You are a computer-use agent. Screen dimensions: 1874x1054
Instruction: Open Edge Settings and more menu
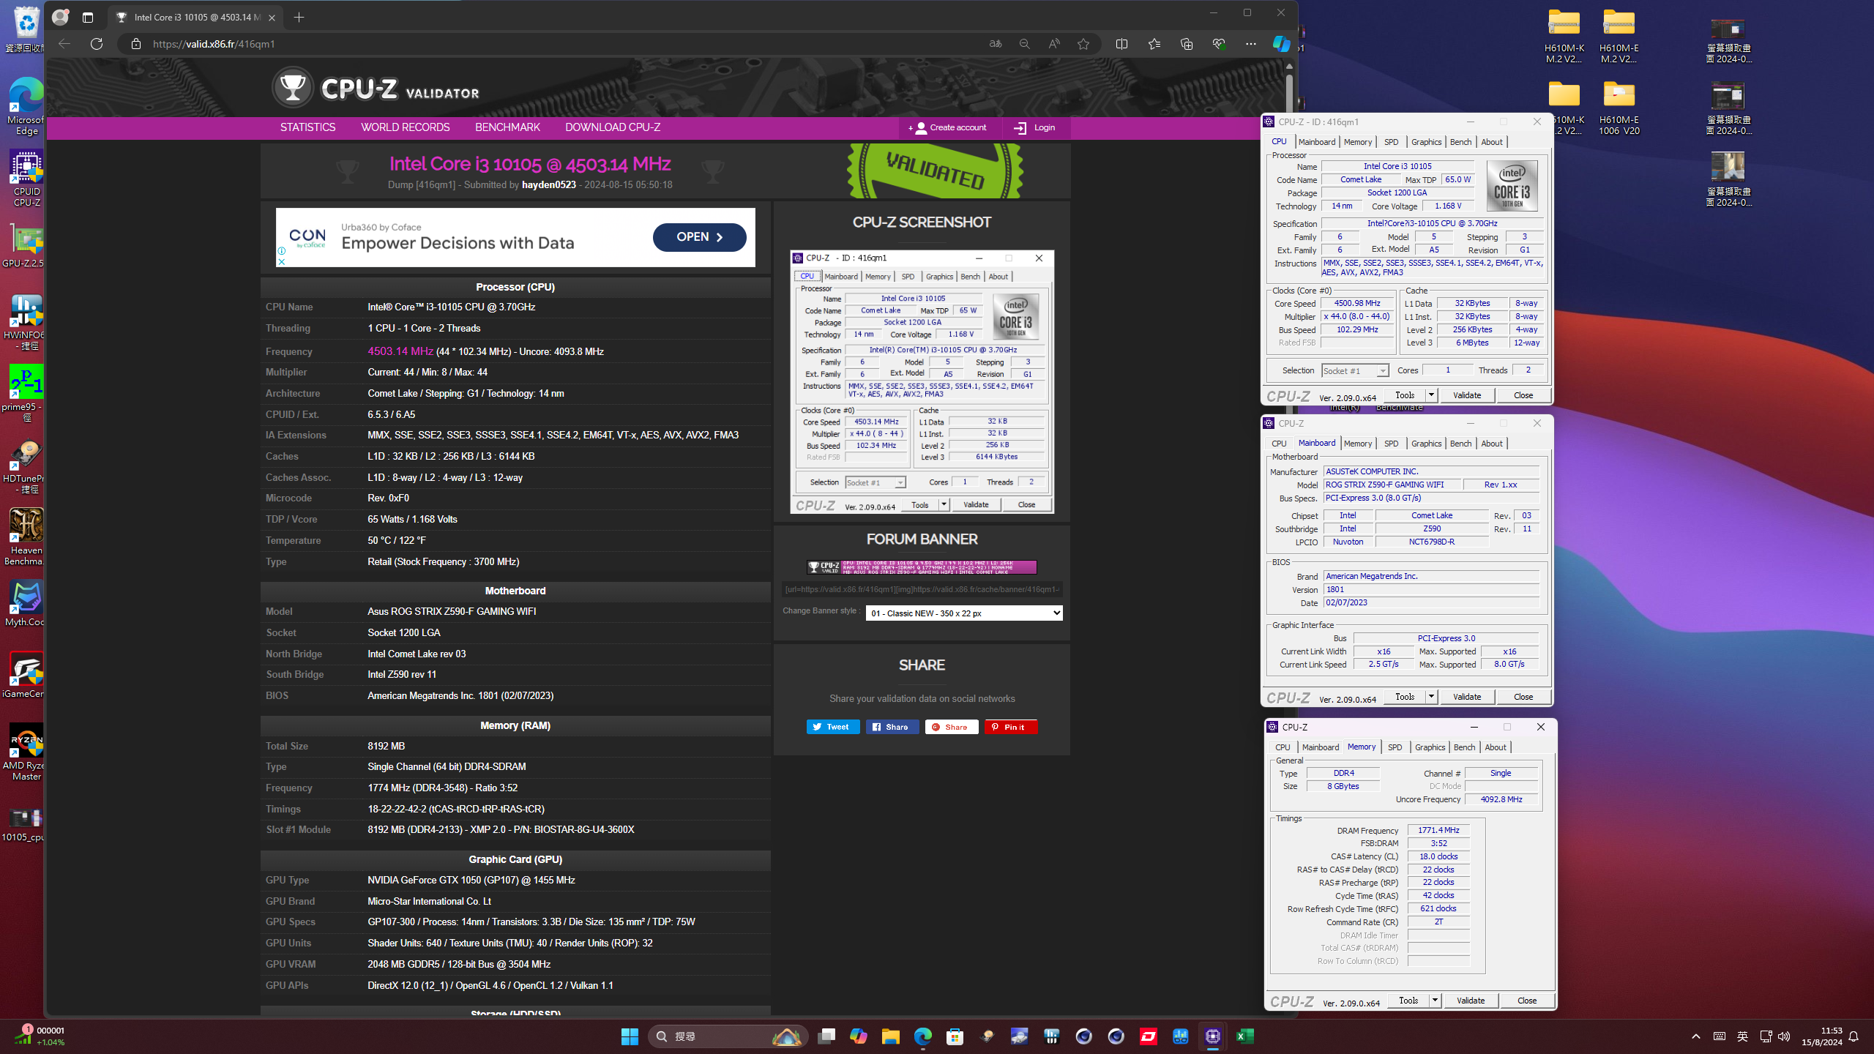coord(1251,44)
